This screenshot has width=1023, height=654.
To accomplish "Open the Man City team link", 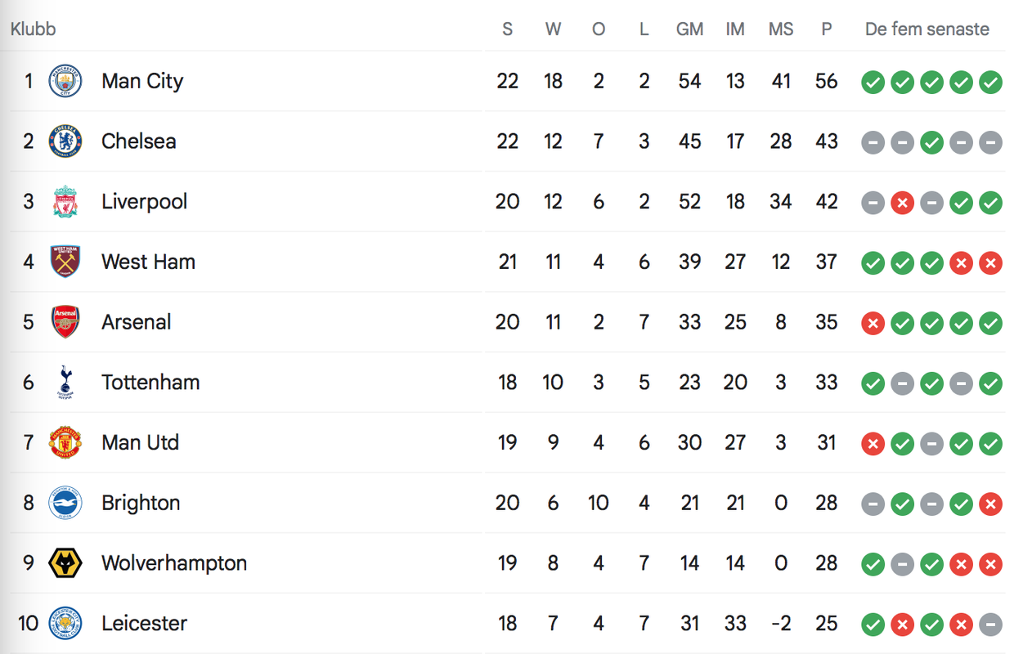I will pos(142,81).
